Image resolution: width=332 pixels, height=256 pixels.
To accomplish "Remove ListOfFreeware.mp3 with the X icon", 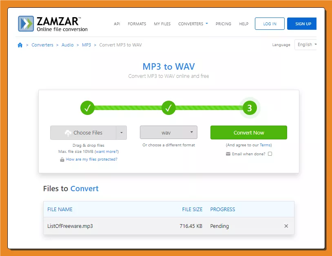I will coord(286,226).
